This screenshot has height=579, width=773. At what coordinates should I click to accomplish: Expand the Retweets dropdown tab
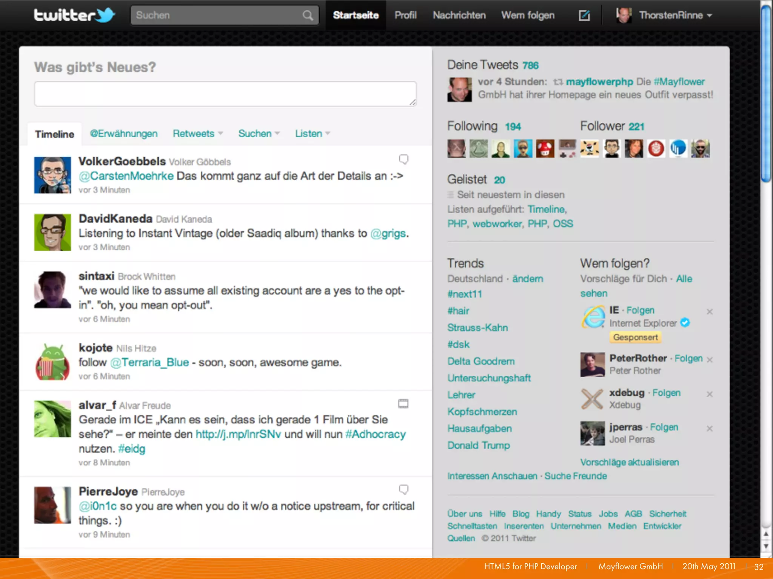tap(198, 133)
